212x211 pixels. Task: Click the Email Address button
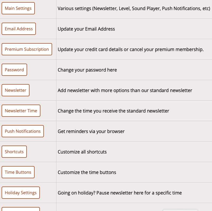tap(19, 29)
